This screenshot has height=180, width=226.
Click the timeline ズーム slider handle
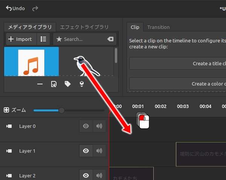61,110
